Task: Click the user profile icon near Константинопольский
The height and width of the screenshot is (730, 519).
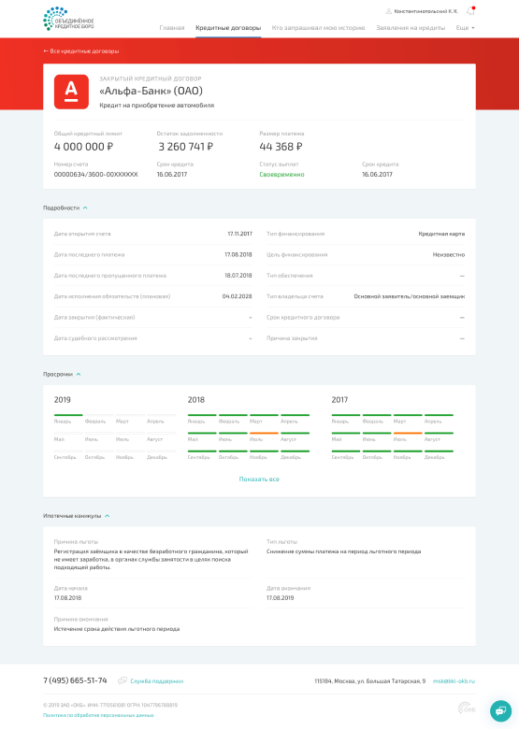Action: pyautogui.click(x=389, y=11)
